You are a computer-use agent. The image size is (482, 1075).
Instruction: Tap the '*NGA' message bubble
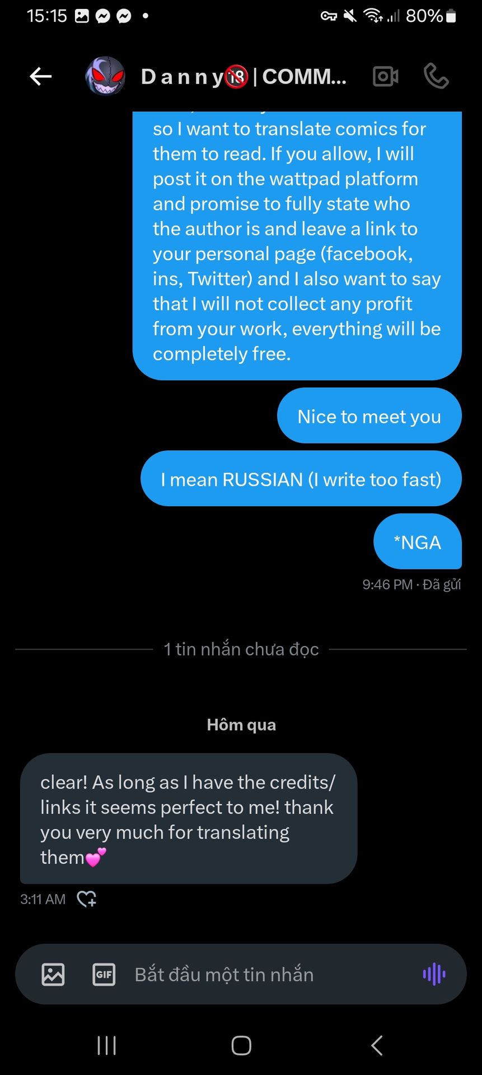click(417, 541)
